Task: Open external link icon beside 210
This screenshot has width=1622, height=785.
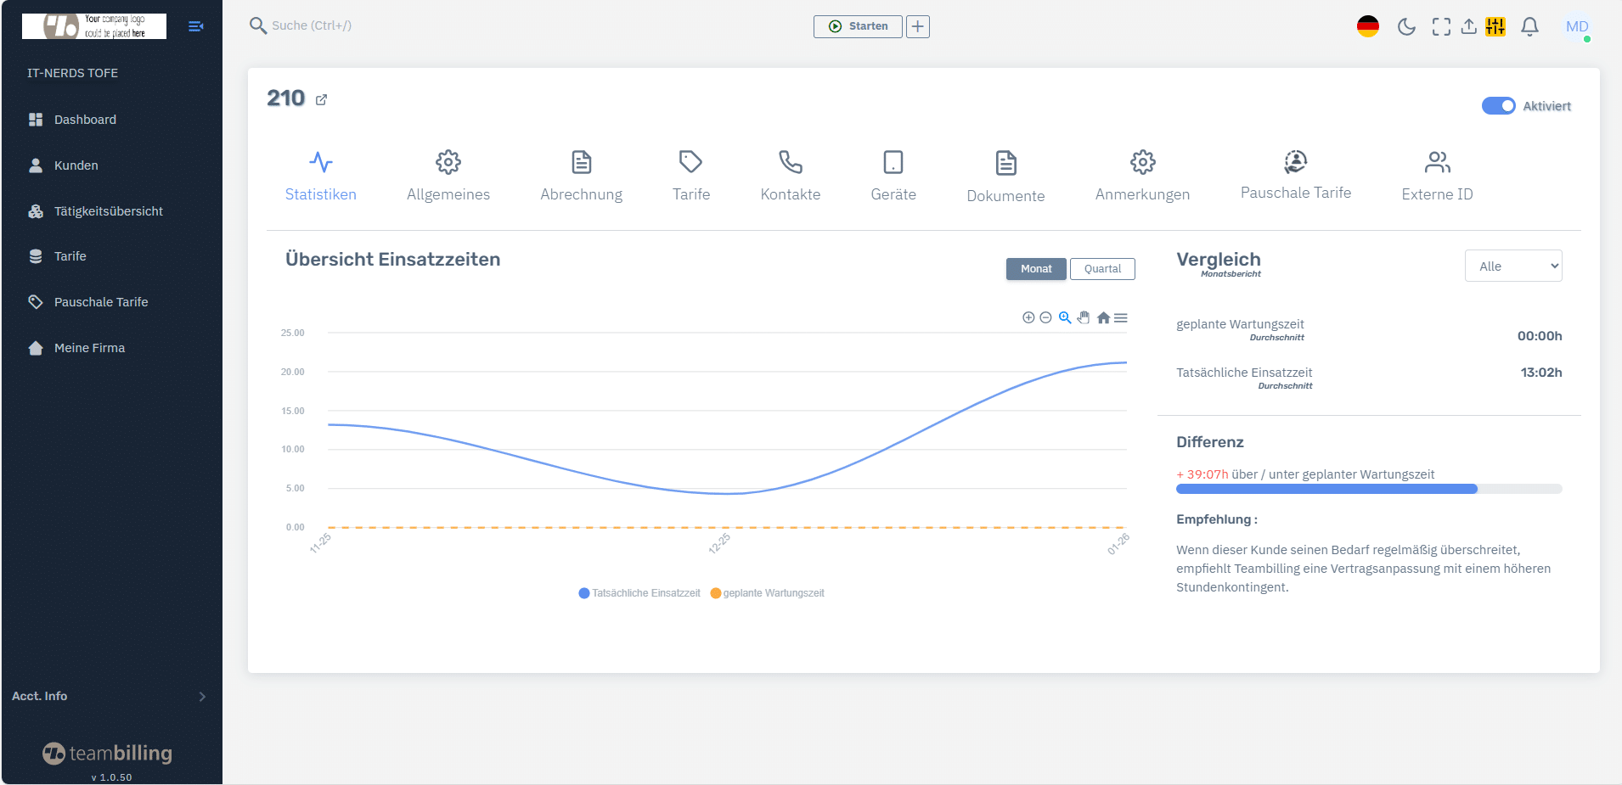Action: click(x=321, y=100)
